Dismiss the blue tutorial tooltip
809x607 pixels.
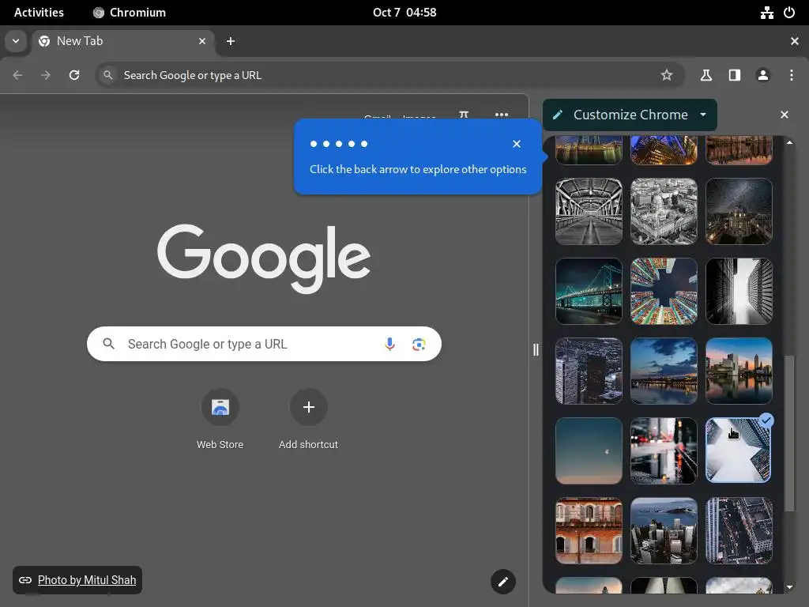(x=517, y=144)
